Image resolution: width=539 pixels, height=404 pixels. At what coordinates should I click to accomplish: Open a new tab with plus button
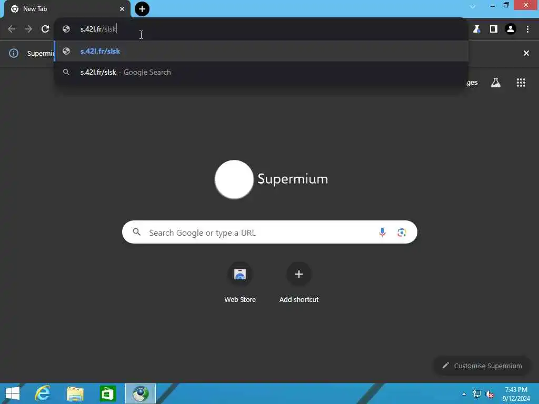click(142, 9)
